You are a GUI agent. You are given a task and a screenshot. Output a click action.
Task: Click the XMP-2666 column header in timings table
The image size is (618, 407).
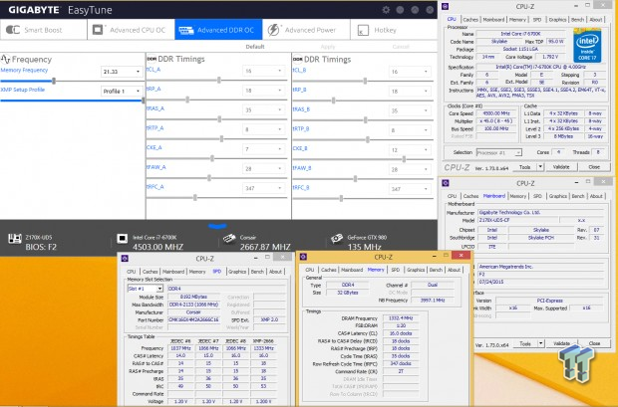[x=263, y=341]
